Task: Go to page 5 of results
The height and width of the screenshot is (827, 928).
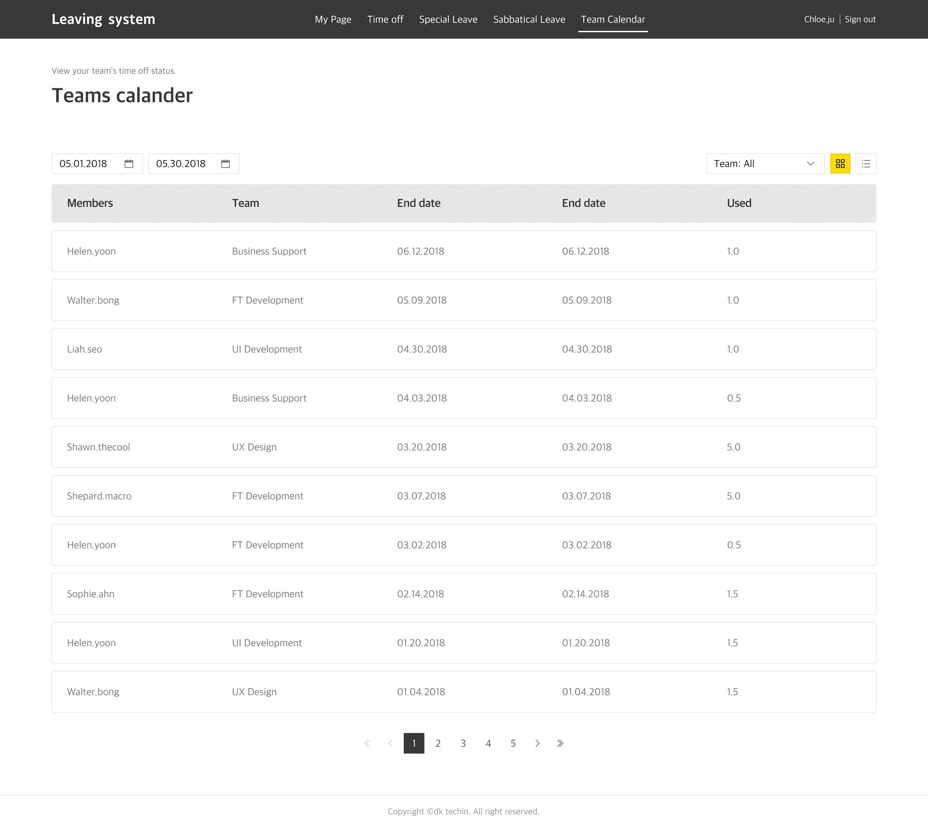Action: 513,743
